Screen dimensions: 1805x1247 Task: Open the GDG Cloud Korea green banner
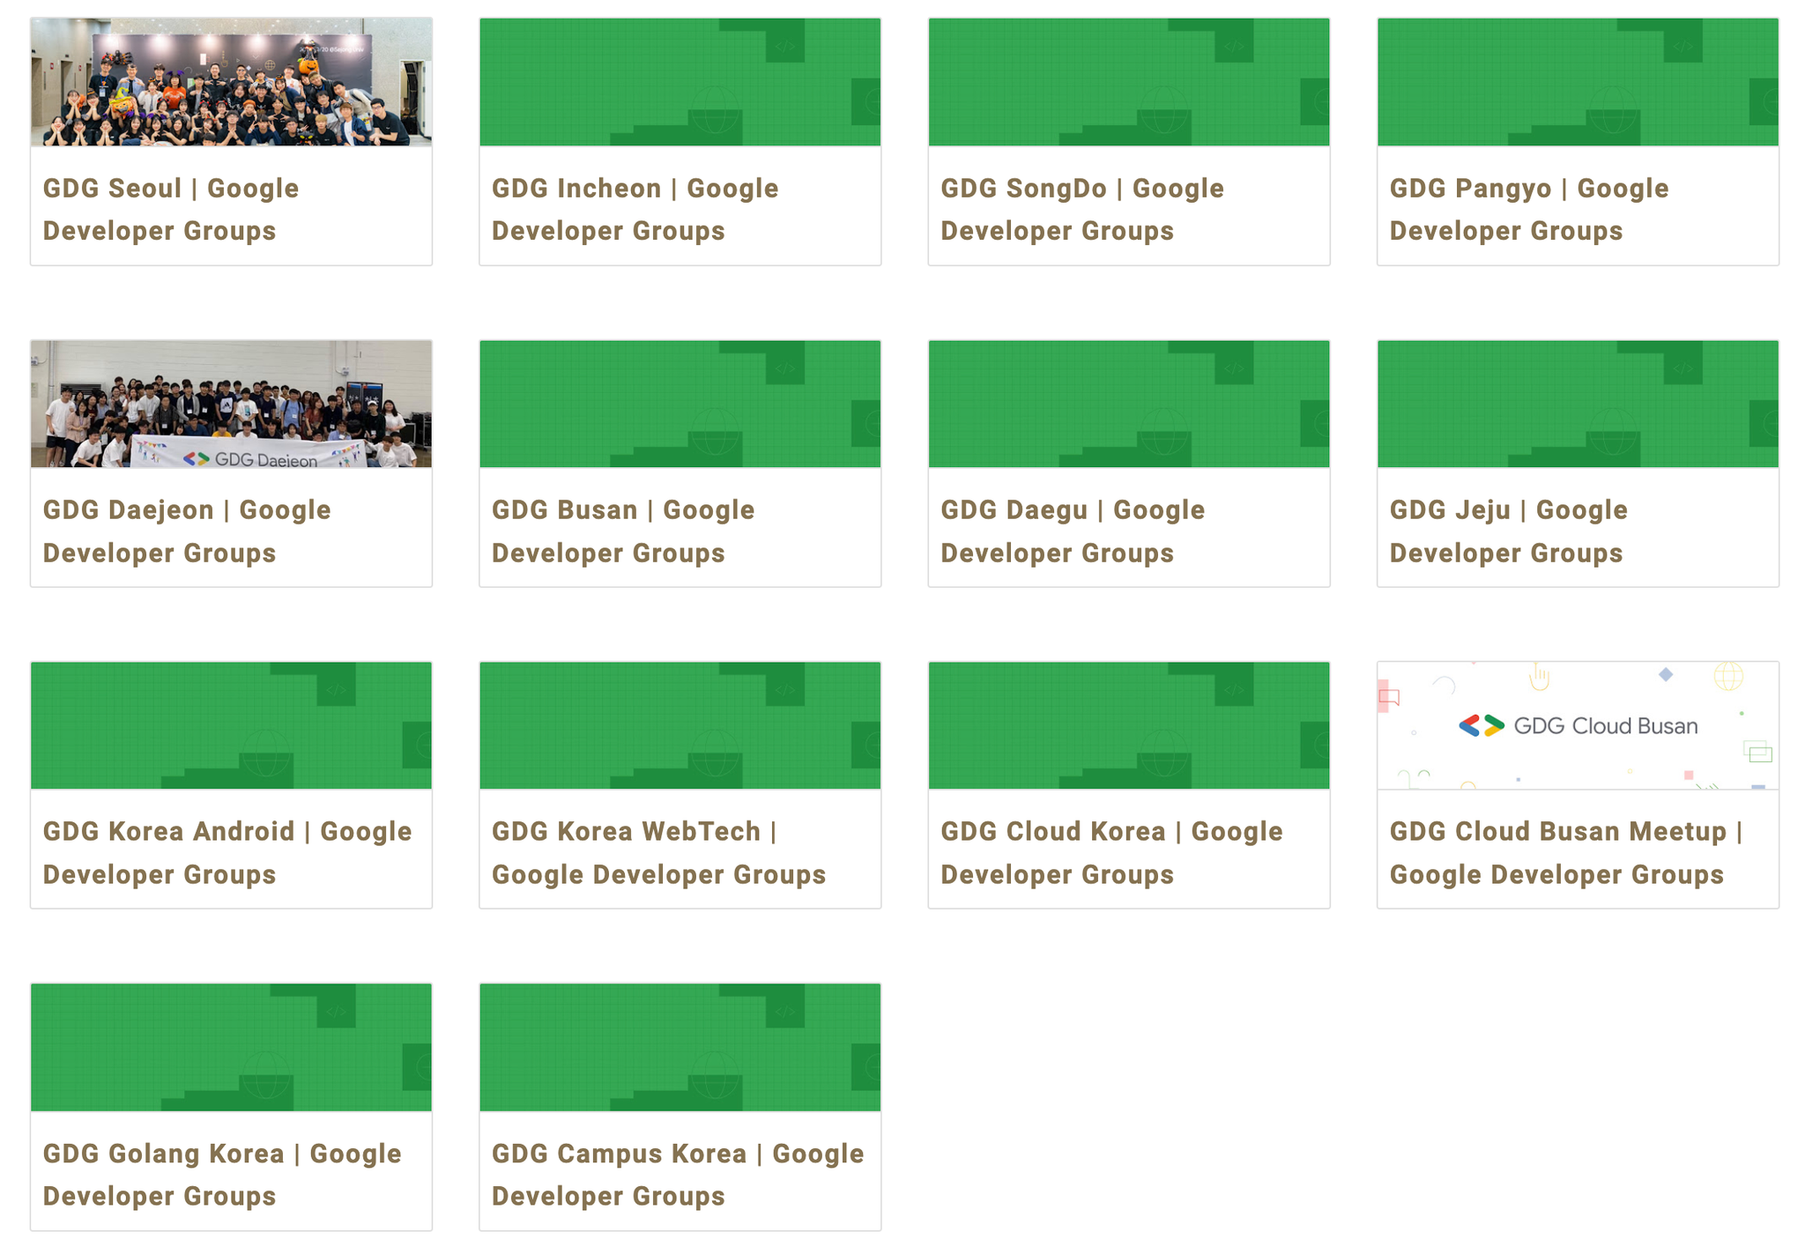(1129, 725)
